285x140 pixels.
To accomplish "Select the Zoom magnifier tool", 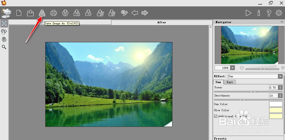I will pyautogui.click(x=4, y=47).
